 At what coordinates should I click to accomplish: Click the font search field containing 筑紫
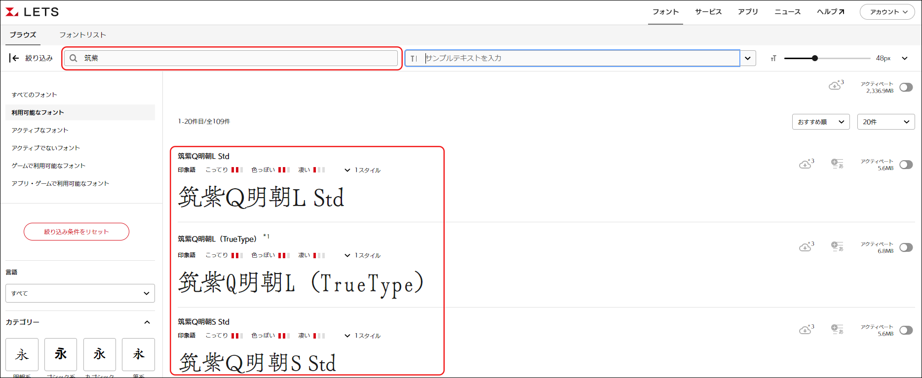pyautogui.click(x=231, y=58)
